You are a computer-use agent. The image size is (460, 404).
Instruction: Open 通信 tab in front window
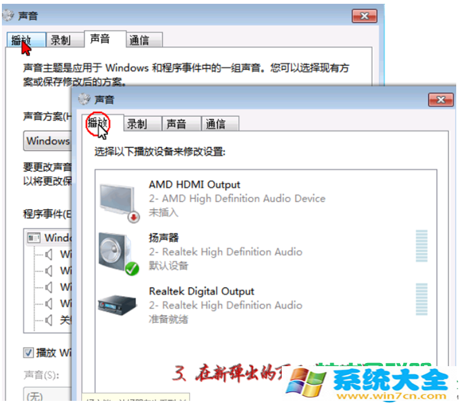coord(221,124)
